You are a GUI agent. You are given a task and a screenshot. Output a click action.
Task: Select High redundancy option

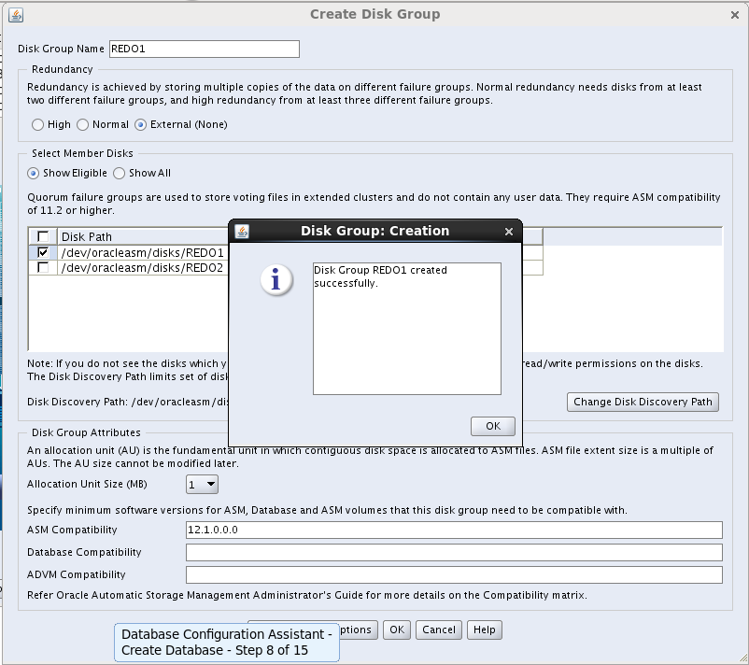[x=37, y=125]
